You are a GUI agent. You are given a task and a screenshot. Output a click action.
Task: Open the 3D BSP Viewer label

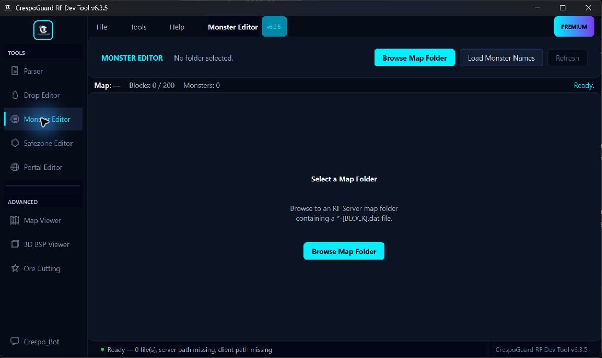point(46,244)
